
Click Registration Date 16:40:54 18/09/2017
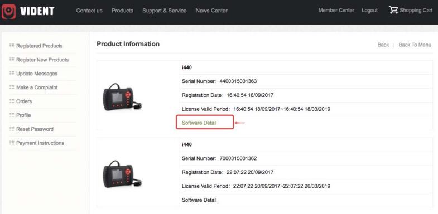pyautogui.click(x=228, y=95)
